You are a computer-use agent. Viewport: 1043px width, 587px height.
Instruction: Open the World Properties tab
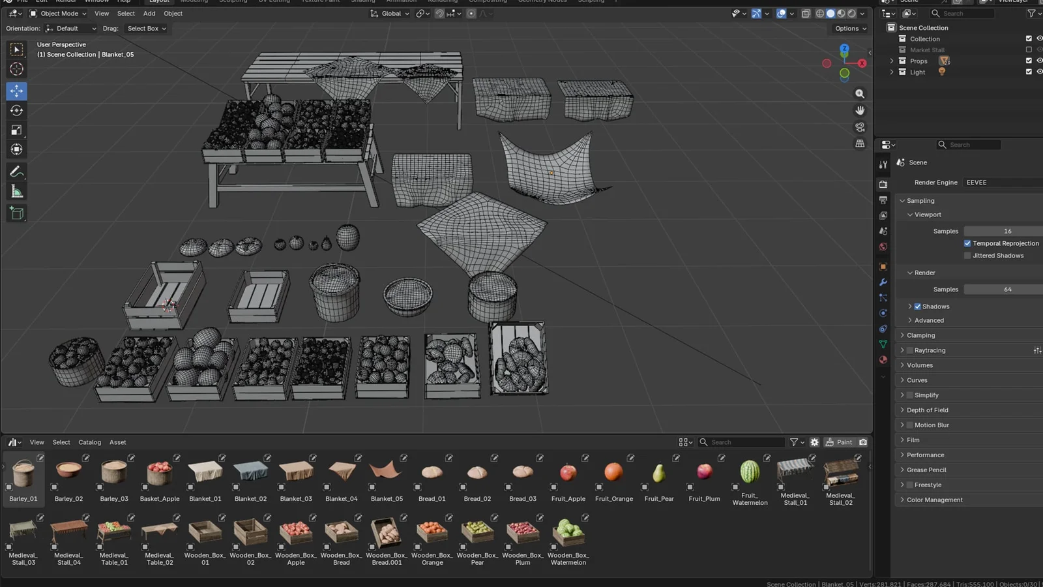coord(883,247)
